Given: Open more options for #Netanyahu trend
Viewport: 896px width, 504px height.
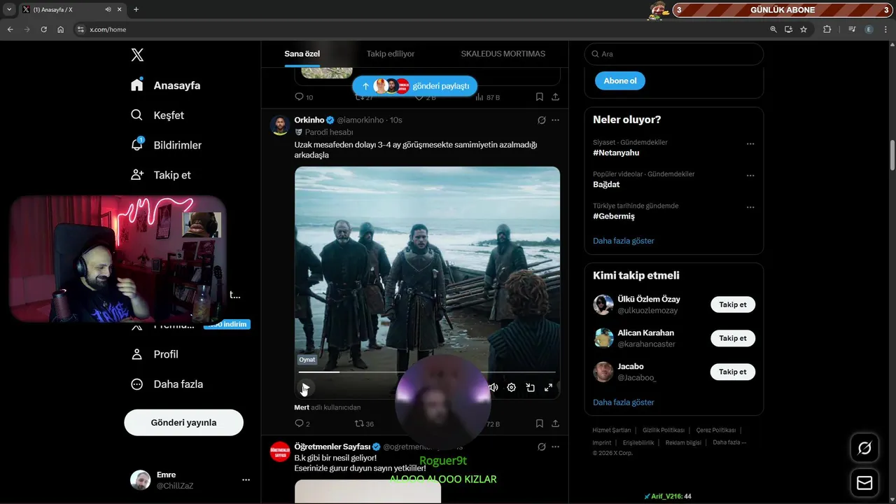Looking at the screenshot, I should (750, 143).
